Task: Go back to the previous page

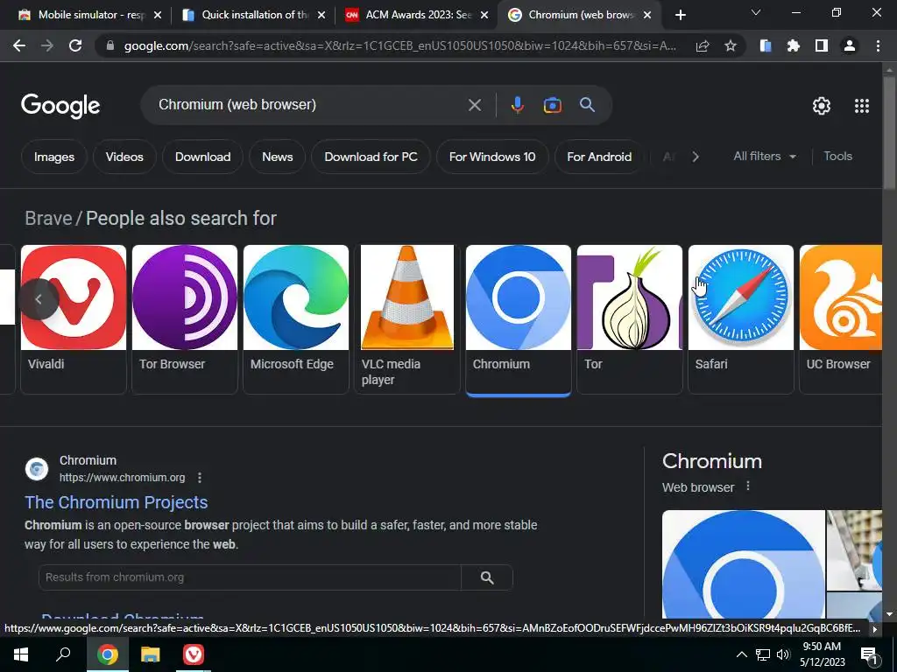Action: tap(19, 45)
